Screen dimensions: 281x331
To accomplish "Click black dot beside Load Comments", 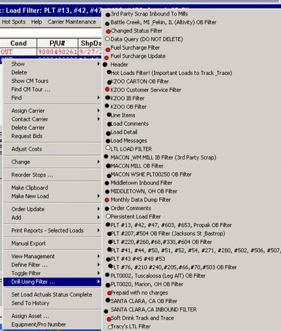I will click(x=109, y=124).
